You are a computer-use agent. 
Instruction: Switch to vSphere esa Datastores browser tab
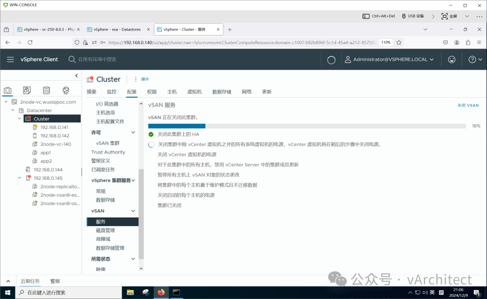pyautogui.click(x=118, y=29)
